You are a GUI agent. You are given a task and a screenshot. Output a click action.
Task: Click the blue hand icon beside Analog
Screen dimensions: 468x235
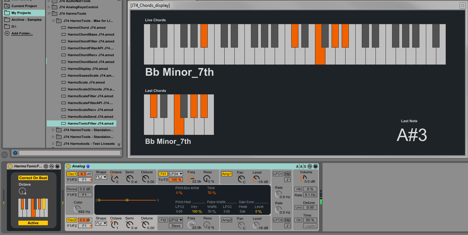[x=88, y=166]
